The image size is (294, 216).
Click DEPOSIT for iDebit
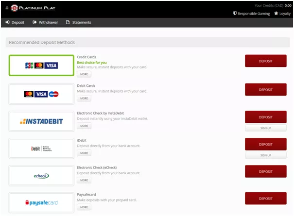[x=266, y=144]
